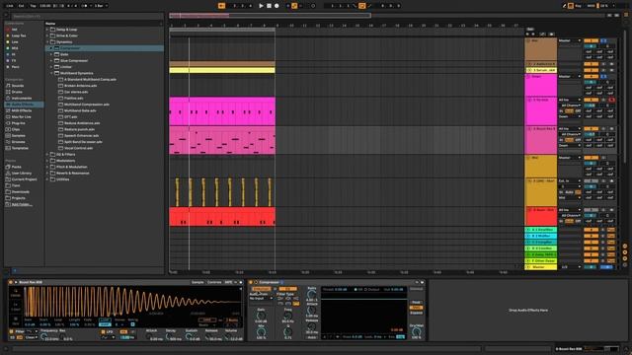632x355 pixels.
Task: Click the browser search field
Action: point(87,16)
